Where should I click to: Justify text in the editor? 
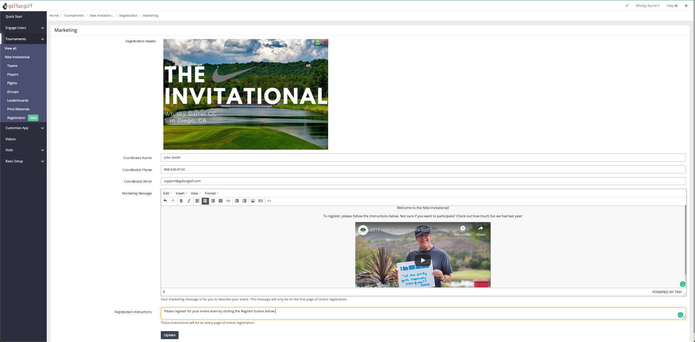point(220,201)
